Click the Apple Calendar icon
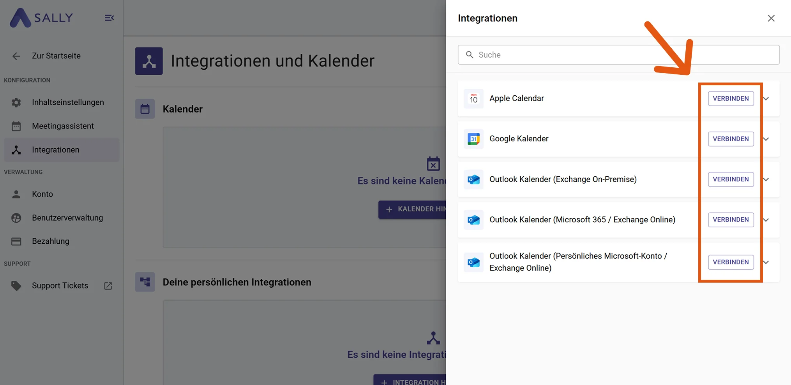This screenshot has width=791, height=385. tap(473, 98)
